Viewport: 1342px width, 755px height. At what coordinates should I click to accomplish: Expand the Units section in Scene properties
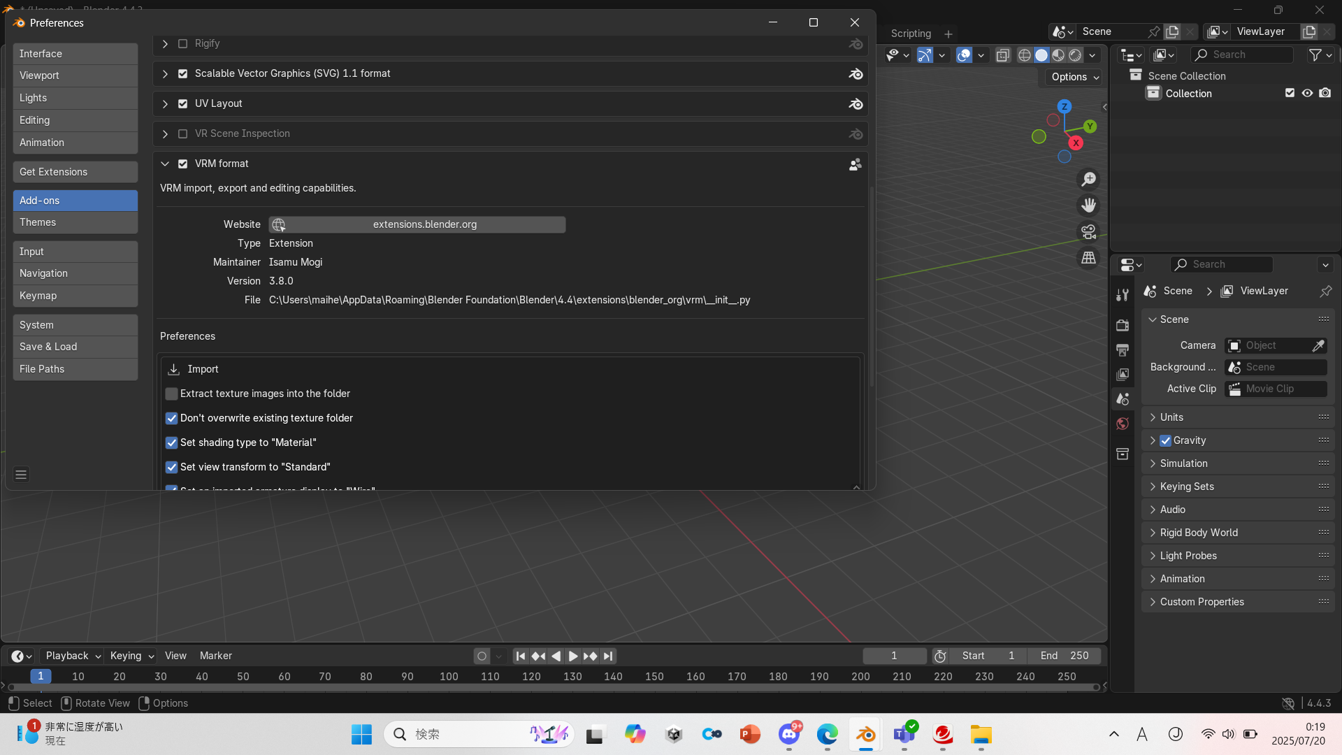click(1153, 417)
